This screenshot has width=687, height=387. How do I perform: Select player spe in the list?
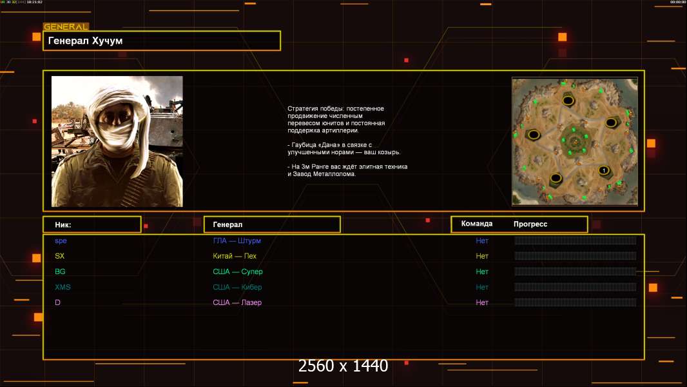coord(61,241)
